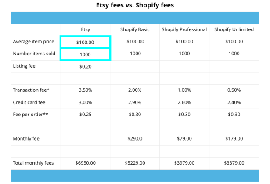Click the Shopify Basic column header

[x=135, y=29]
